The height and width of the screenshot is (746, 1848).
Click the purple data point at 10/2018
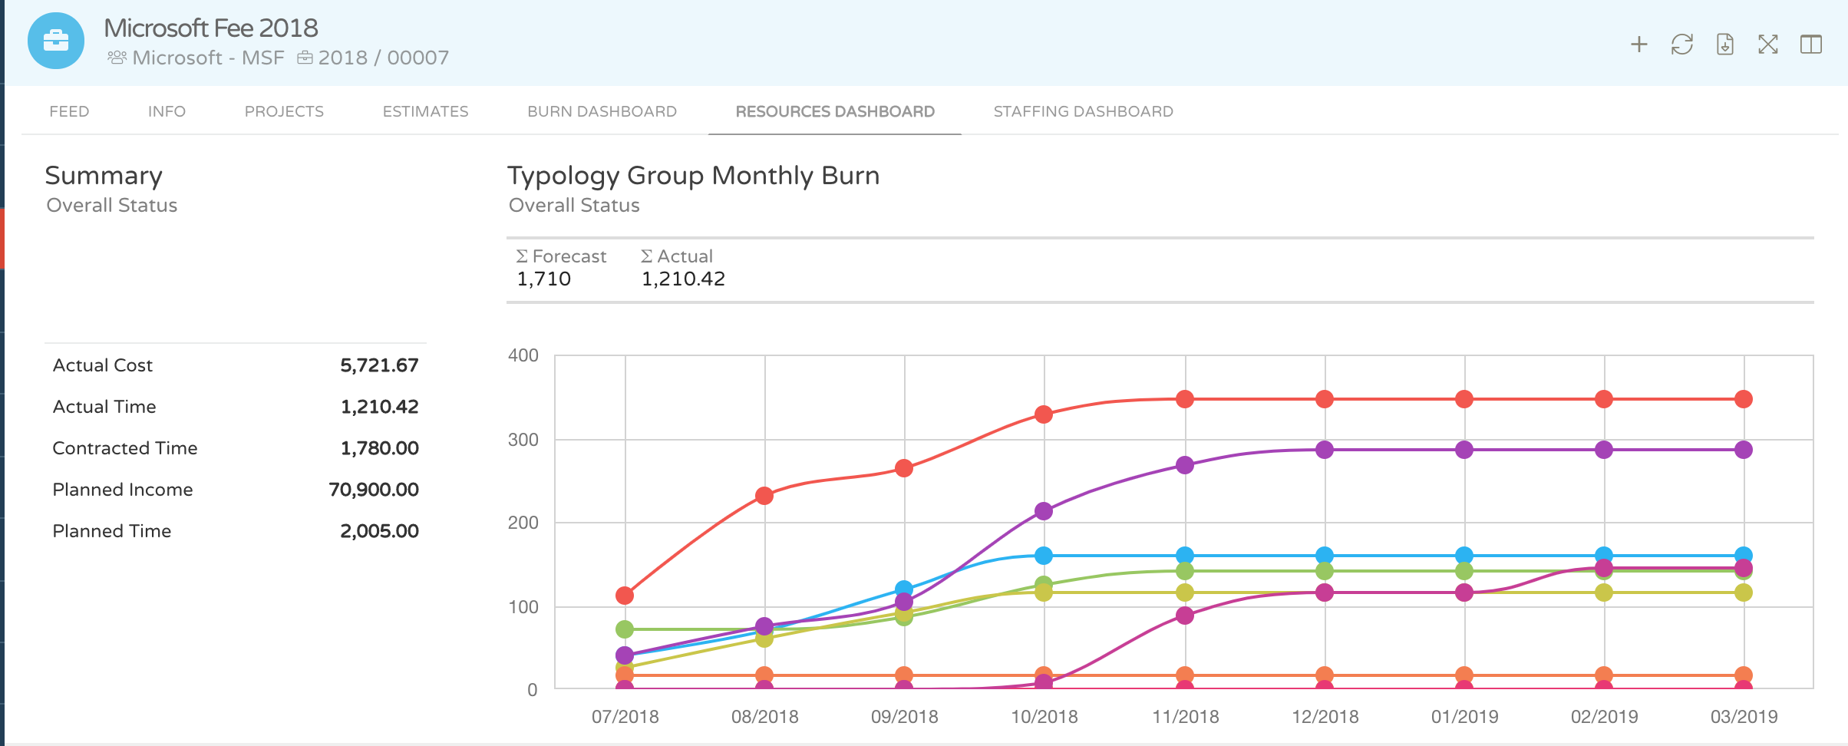point(1044,511)
